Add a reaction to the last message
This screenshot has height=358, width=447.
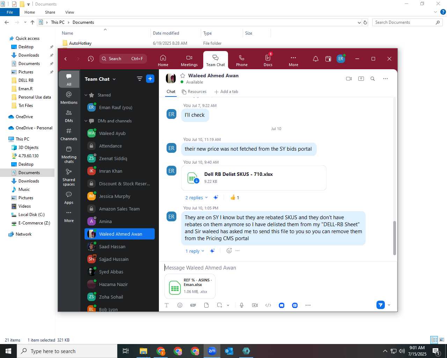(x=229, y=251)
